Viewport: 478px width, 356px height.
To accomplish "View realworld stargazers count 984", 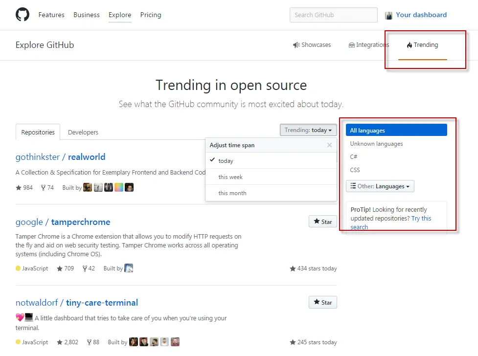I will (x=24, y=187).
